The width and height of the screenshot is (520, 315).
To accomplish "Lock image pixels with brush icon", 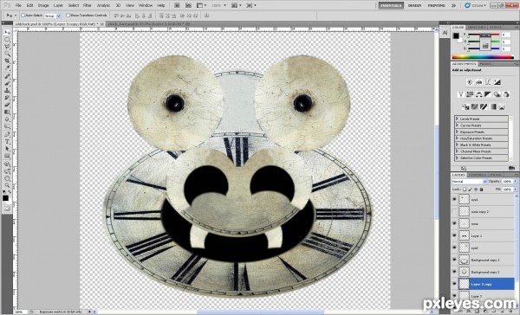I will tap(470, 190).
